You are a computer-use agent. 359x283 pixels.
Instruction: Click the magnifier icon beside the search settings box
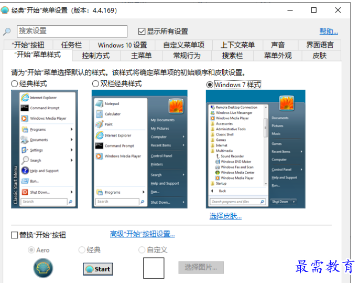pyautogui.click(x=7, y=32)
